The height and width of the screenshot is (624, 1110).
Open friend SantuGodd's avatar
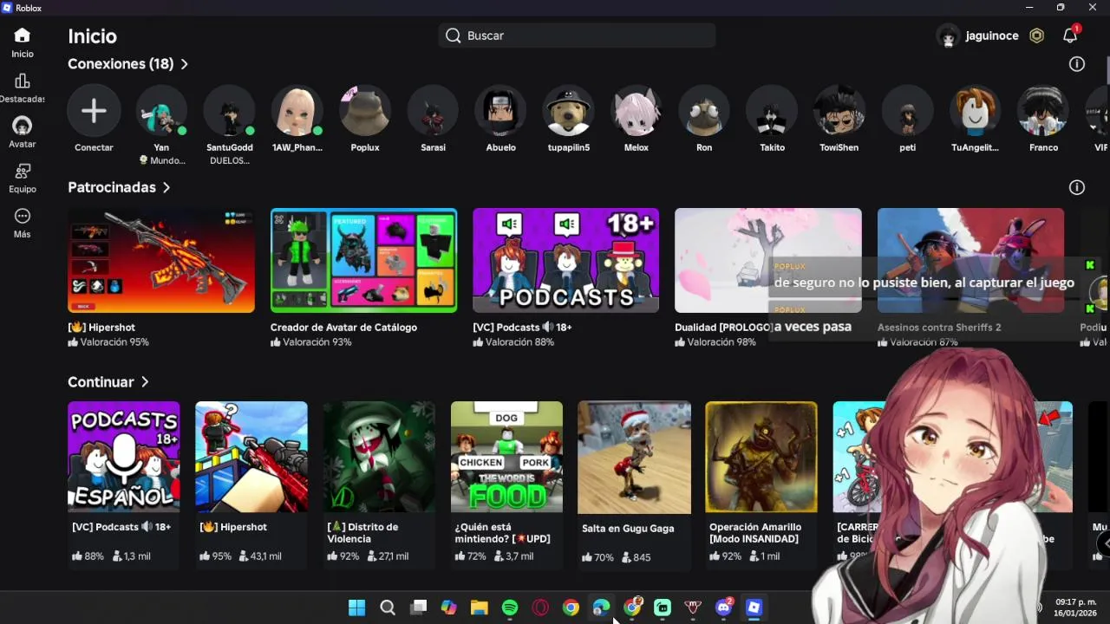pyautogui.click(x=229, y=110)
